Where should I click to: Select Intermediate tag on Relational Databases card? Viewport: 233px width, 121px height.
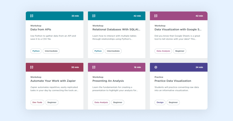[113, 51]
